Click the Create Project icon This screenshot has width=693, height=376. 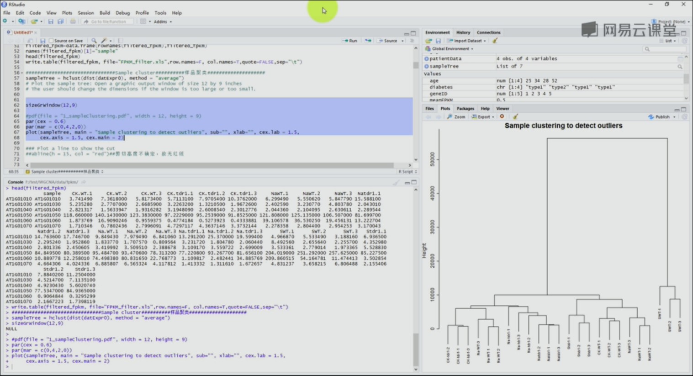point(21,21)
